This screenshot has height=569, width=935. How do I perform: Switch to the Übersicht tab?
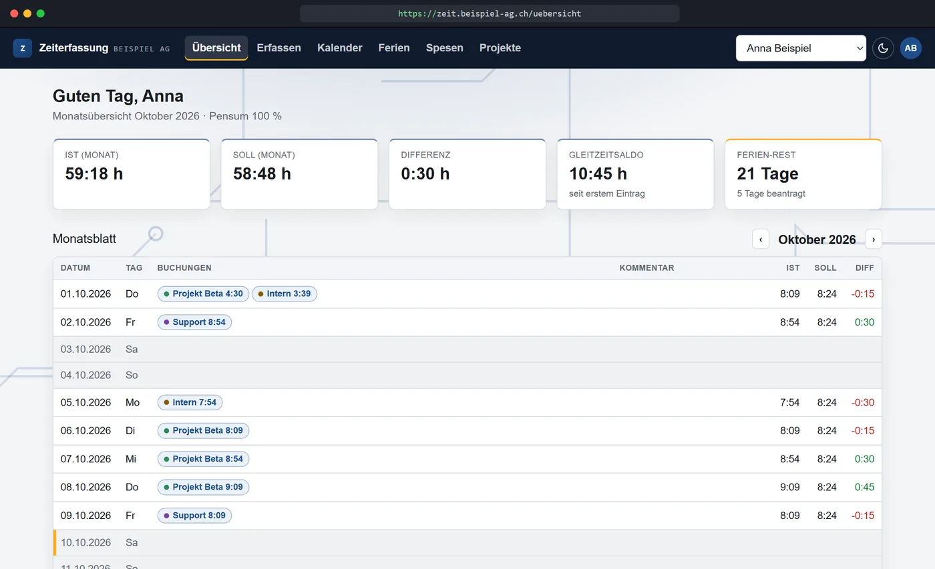(216, 48)
